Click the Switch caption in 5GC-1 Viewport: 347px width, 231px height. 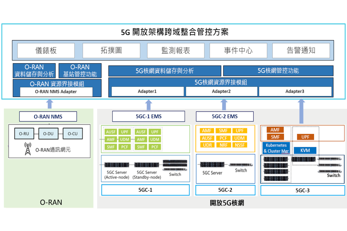pyautogui.click(x=175, y=174)
